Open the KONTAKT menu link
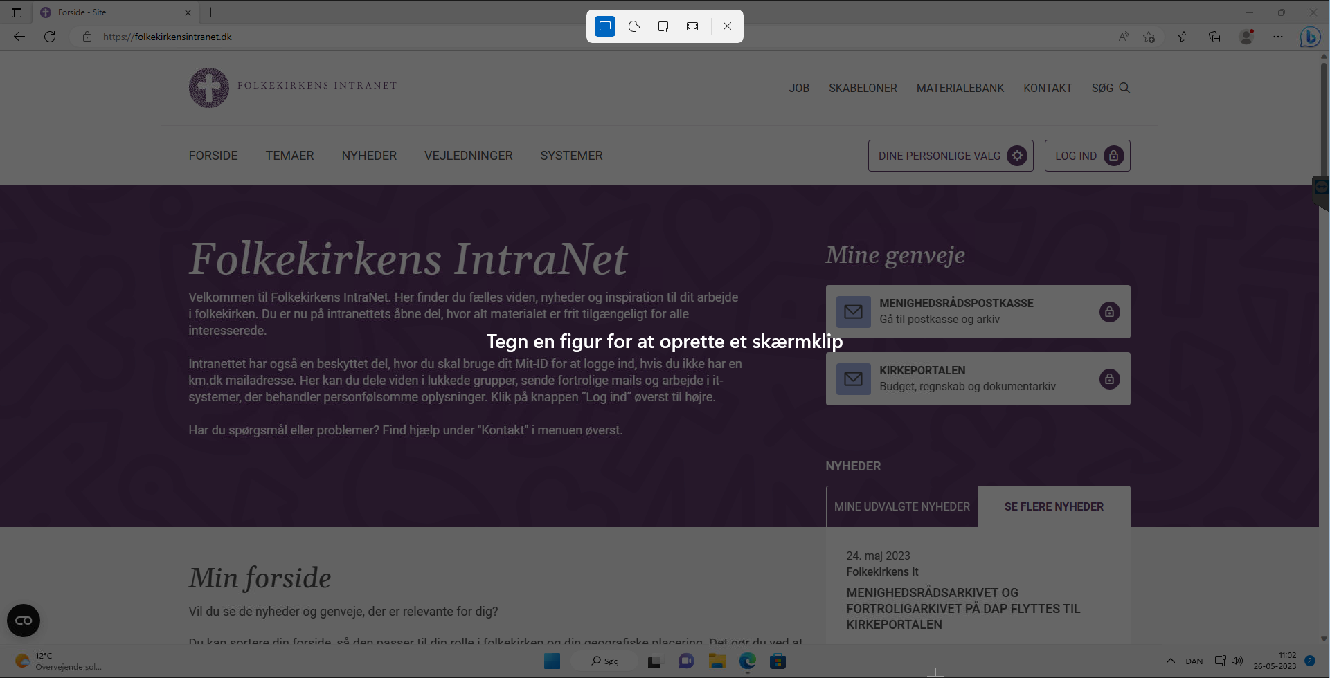The height and width of the screenshot is (678, 1330). point(1048,88)
